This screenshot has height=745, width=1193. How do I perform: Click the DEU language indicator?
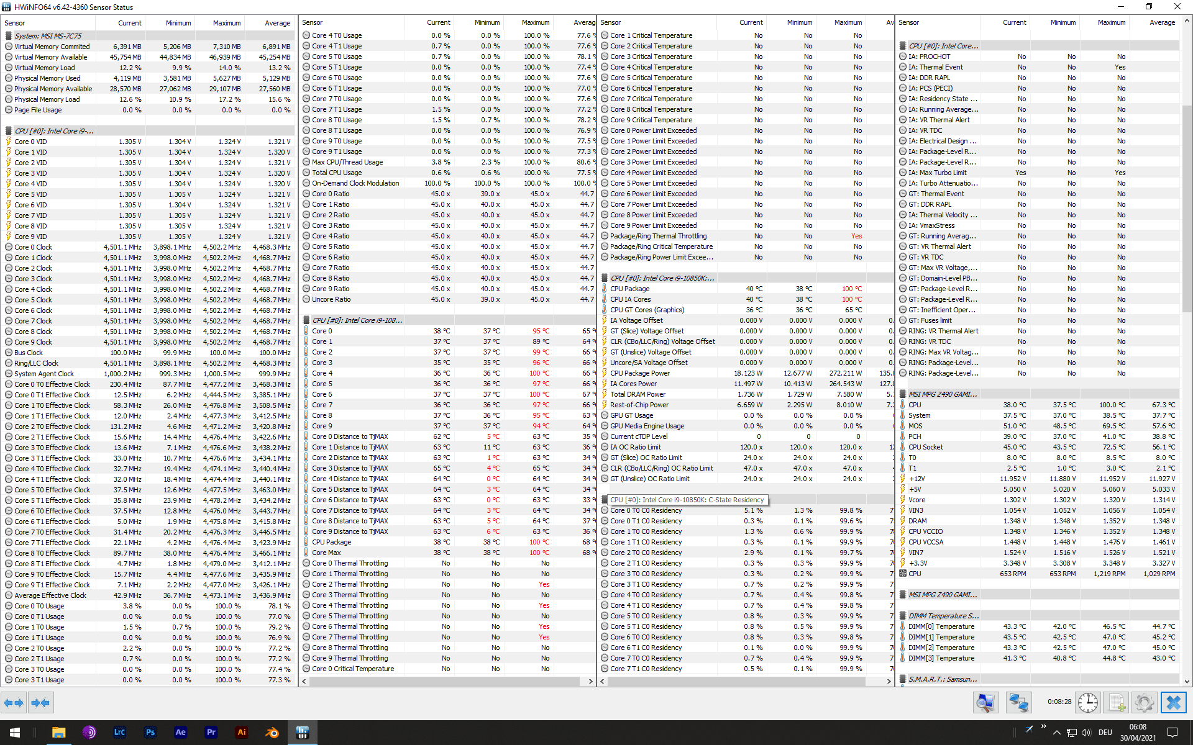(1105, 733)
